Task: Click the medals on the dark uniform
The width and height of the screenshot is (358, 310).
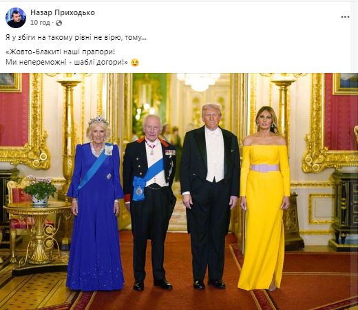Action: 170,153
